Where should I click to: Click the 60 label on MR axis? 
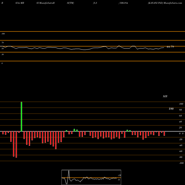(x=181, y=116)
